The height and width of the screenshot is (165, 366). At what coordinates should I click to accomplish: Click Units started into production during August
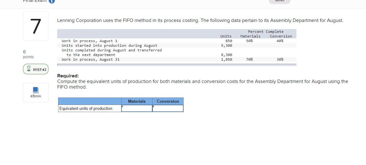tap(109, 46)
